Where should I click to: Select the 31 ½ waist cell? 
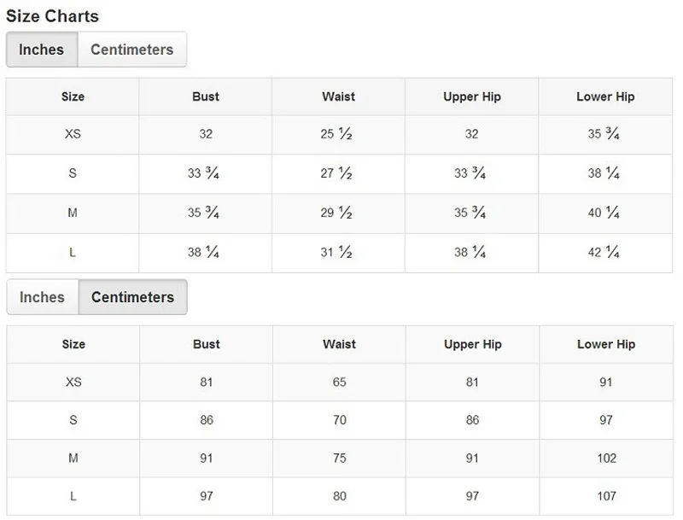click(338, 252)
